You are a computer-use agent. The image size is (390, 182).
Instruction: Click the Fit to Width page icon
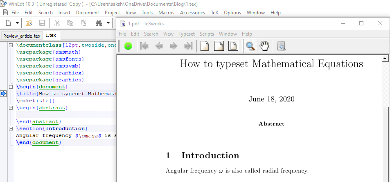click(x=219, y=46)
